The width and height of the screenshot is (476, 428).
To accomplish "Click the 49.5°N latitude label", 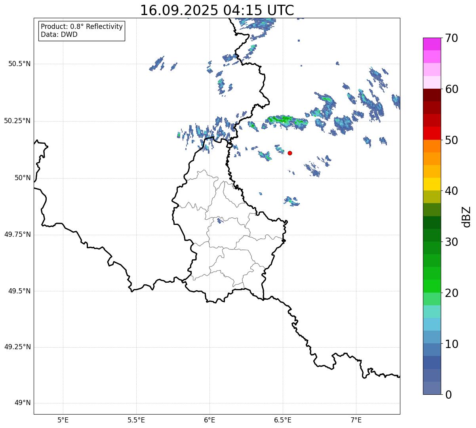I will click(19, 291).
